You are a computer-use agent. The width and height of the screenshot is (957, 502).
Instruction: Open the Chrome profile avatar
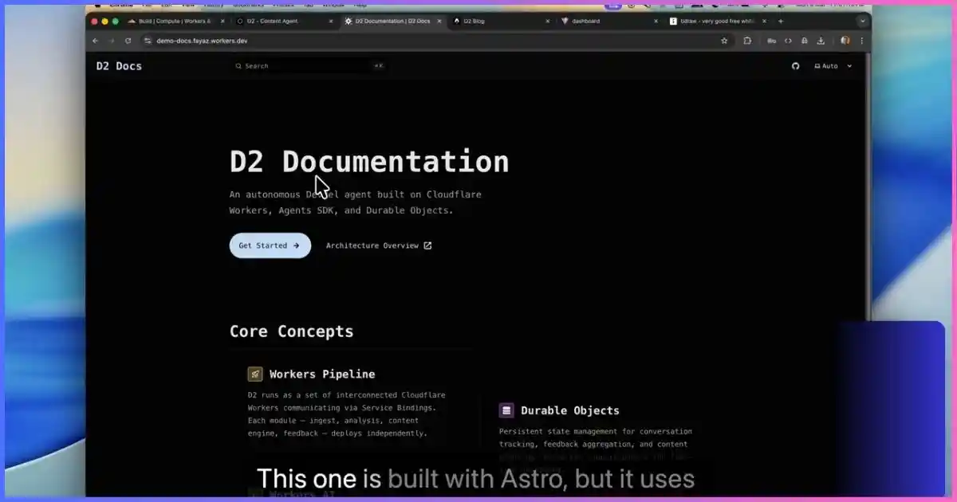845,41
